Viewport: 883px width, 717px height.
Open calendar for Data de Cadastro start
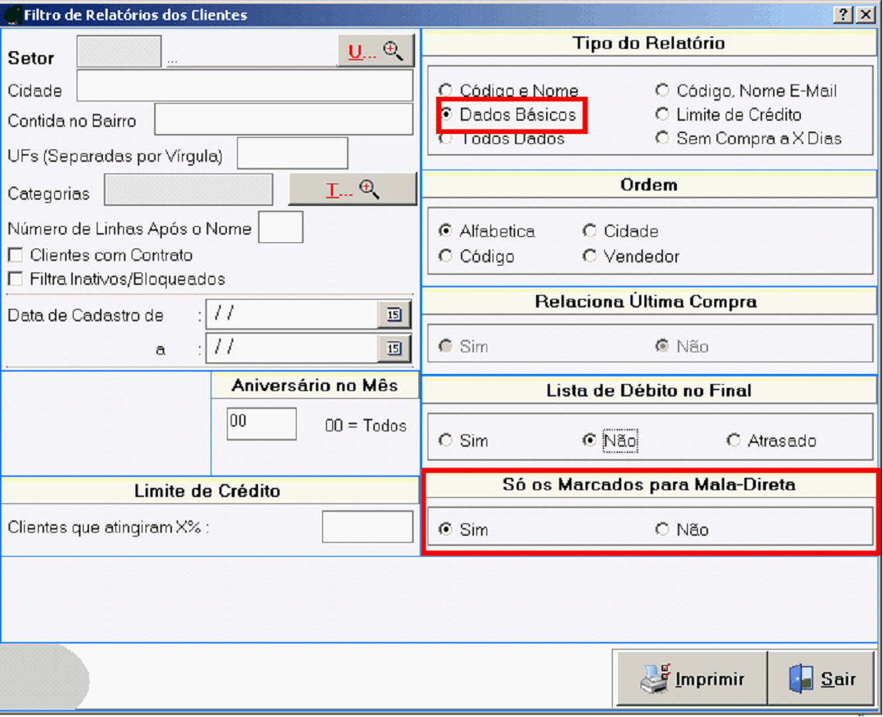point(394,314)
